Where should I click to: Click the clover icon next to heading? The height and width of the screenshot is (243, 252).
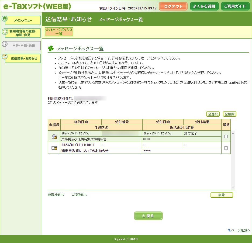[51, 48]
